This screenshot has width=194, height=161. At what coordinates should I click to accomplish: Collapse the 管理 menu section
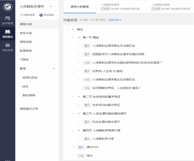click(54, 69)
